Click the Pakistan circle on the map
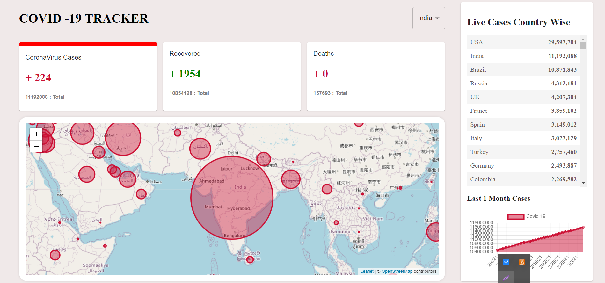Screen dimensions: 605x283 tap(200, 149)
